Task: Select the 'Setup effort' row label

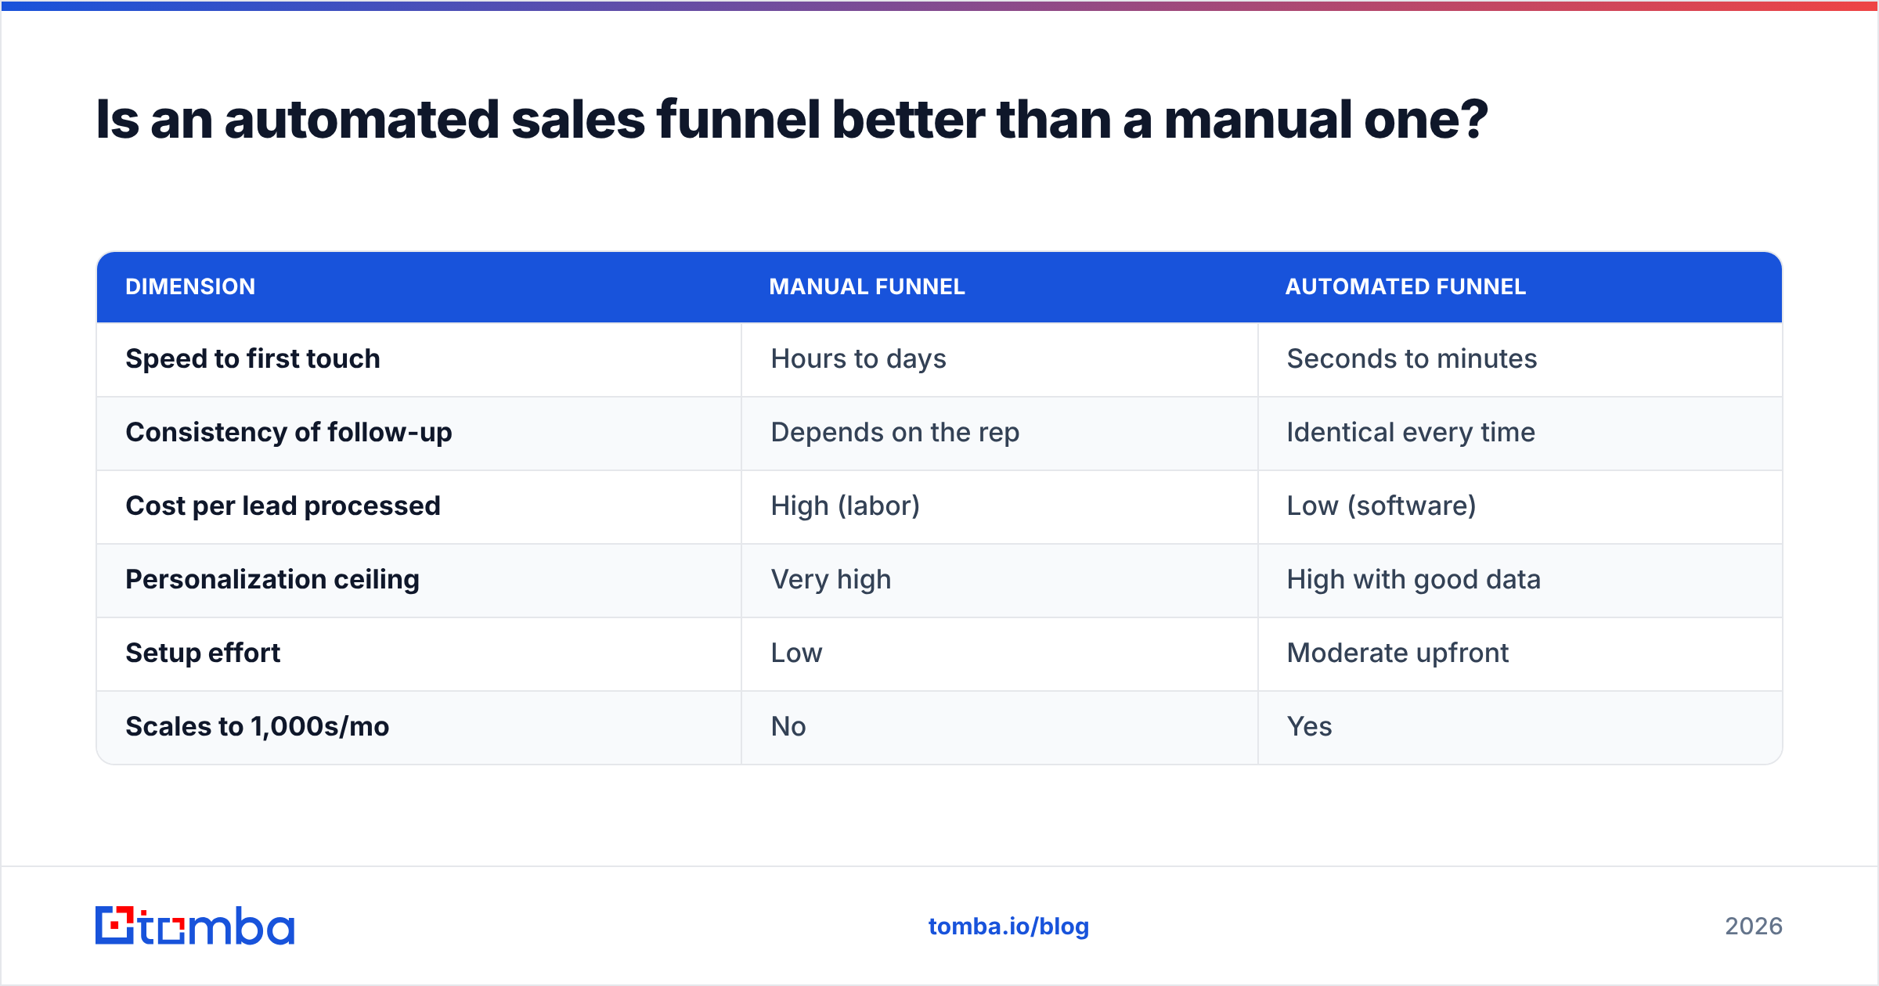Action: click(x=203, y=653)
